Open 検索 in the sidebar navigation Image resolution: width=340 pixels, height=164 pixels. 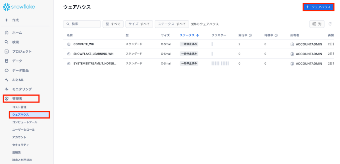click(15, 42)
